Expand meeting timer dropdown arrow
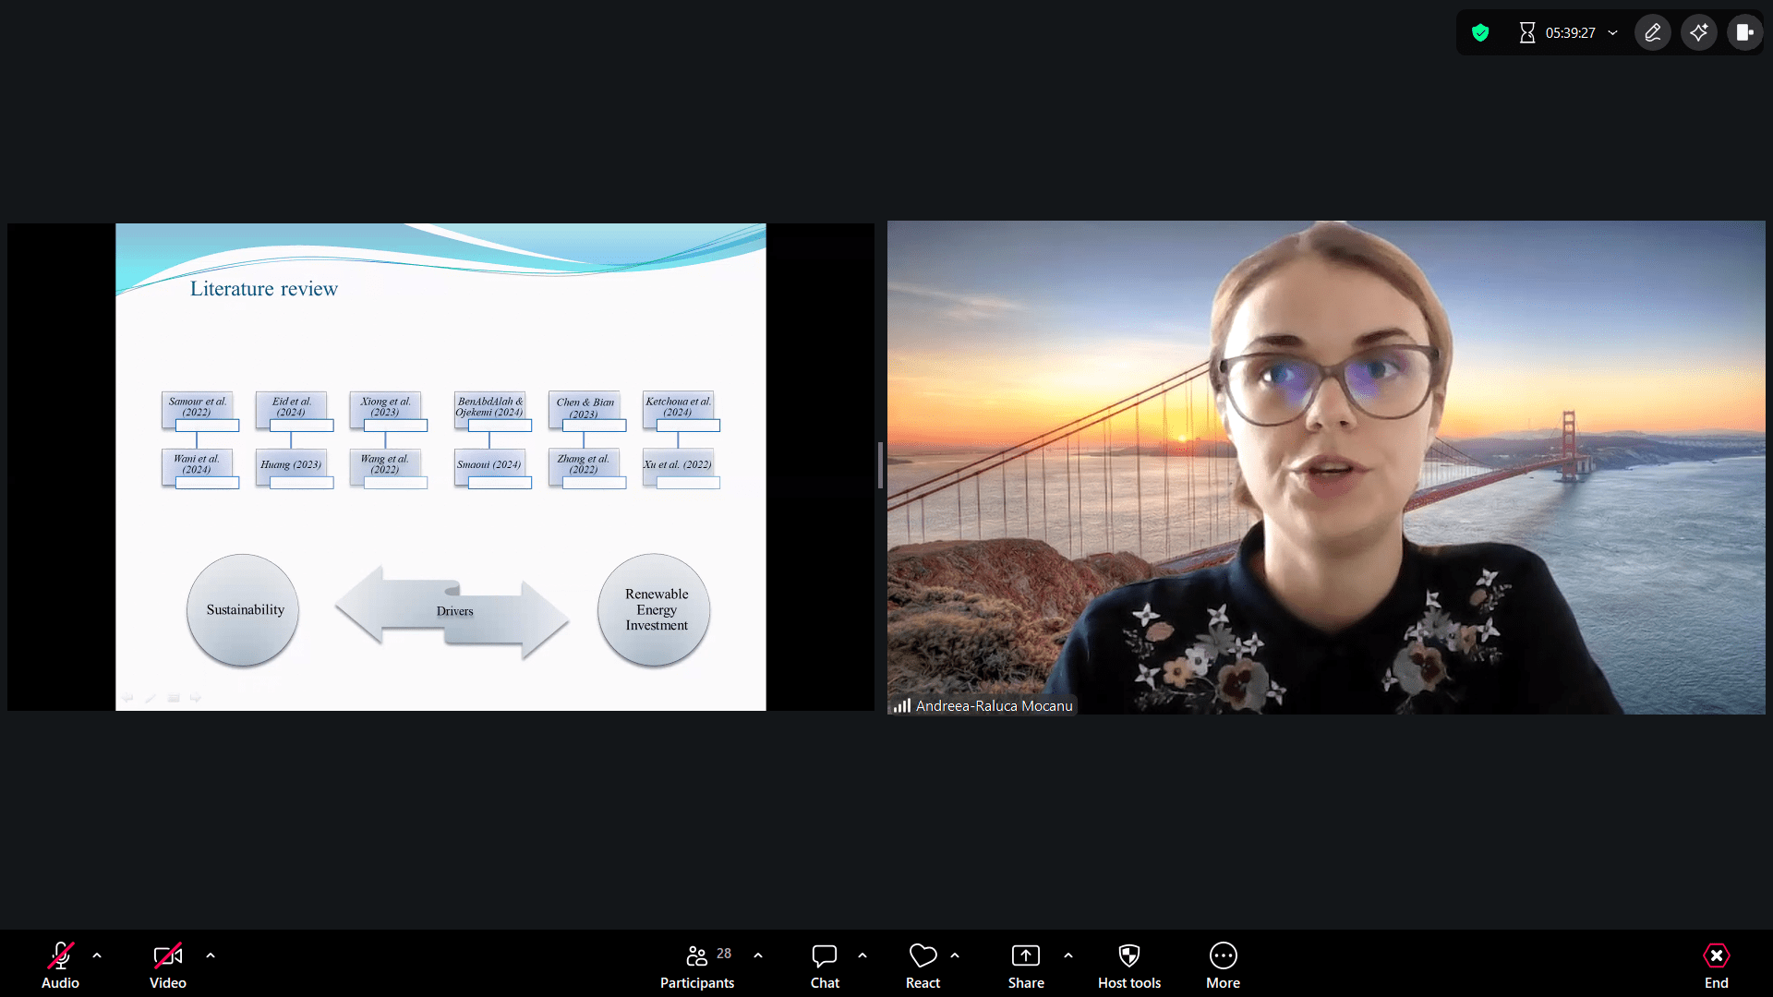The height and width of the screenshot is (997, 1773). click(x=1613, y=33)
